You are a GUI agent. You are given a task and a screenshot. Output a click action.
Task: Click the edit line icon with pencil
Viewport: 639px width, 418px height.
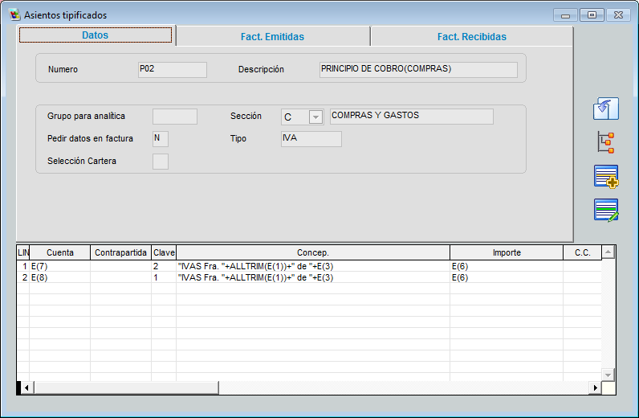606,209
